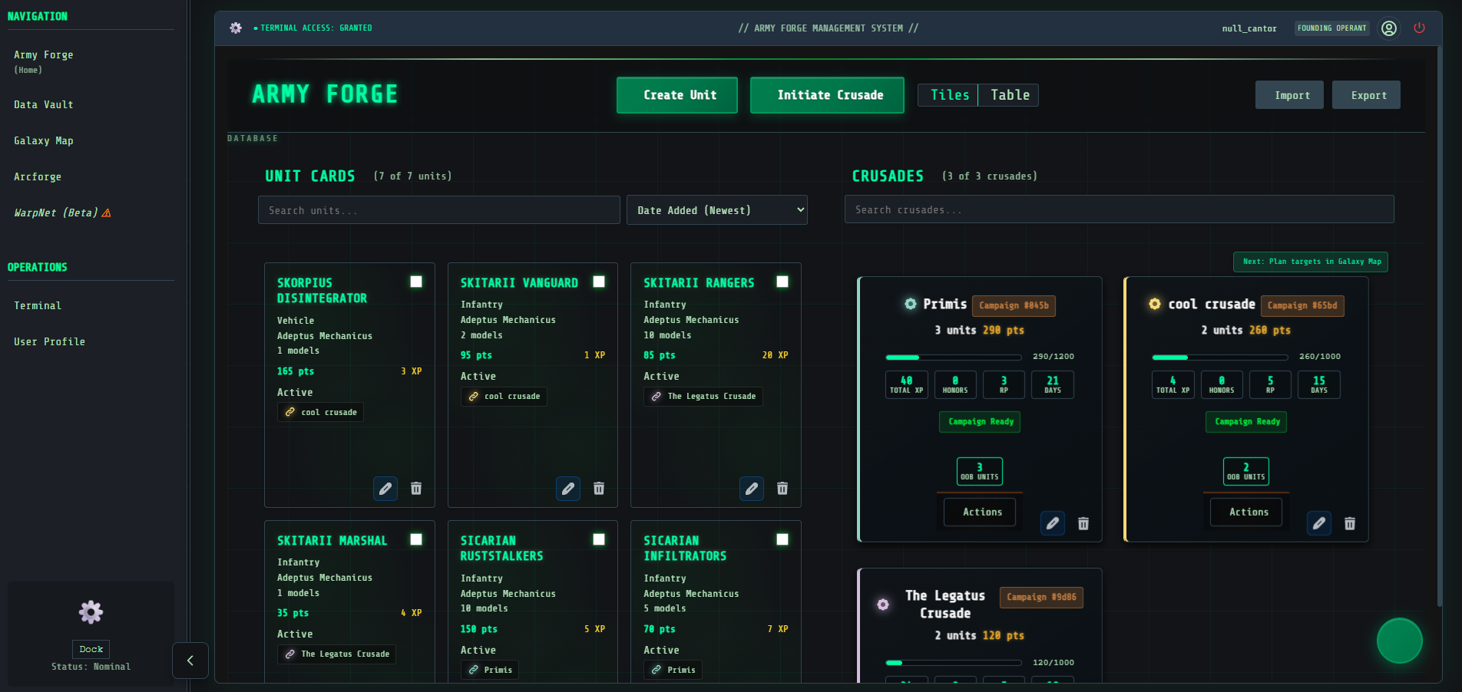
Task: Click the Import button
Action: 1290,95
